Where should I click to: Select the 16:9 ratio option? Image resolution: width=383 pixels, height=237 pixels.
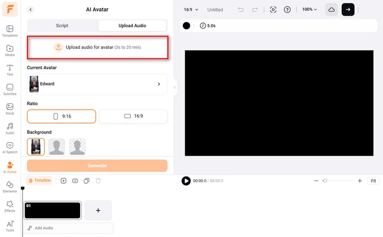pos(133,116)
